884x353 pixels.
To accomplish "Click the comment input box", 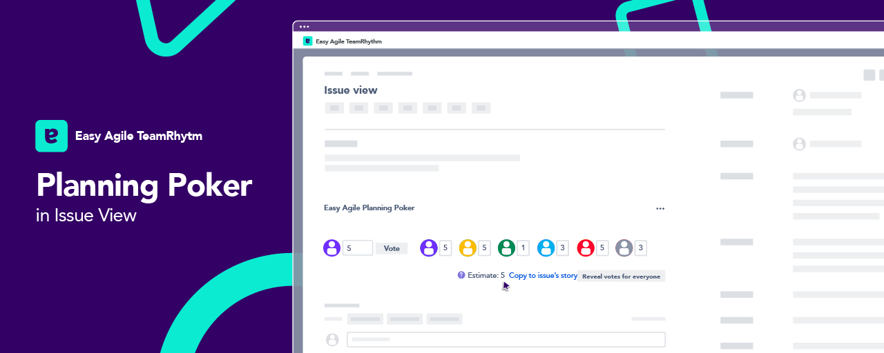I will [x=506, y=339].
